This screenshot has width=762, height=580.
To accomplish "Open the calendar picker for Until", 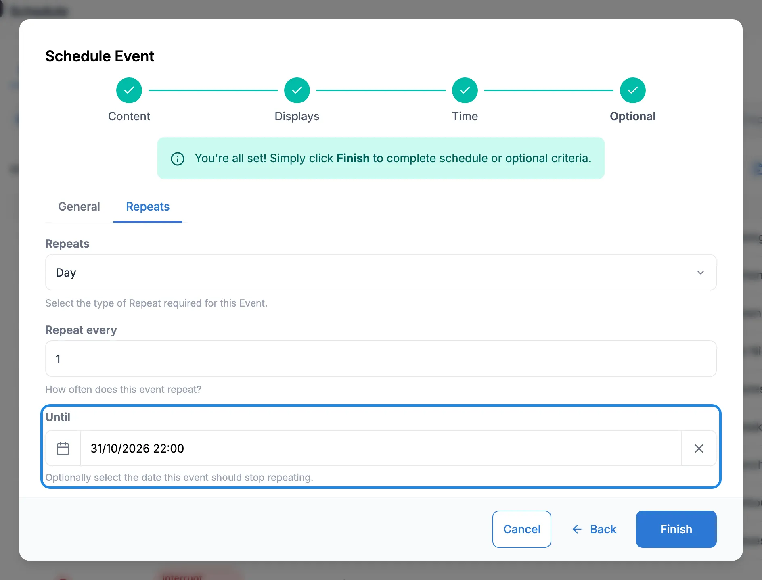I will click(63, 449).
